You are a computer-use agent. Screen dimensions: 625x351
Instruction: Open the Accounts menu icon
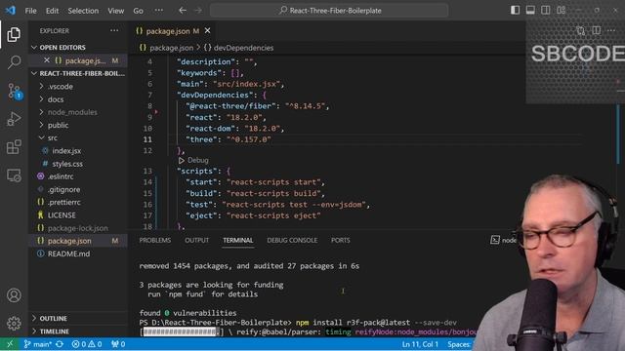tap(14, 295)
